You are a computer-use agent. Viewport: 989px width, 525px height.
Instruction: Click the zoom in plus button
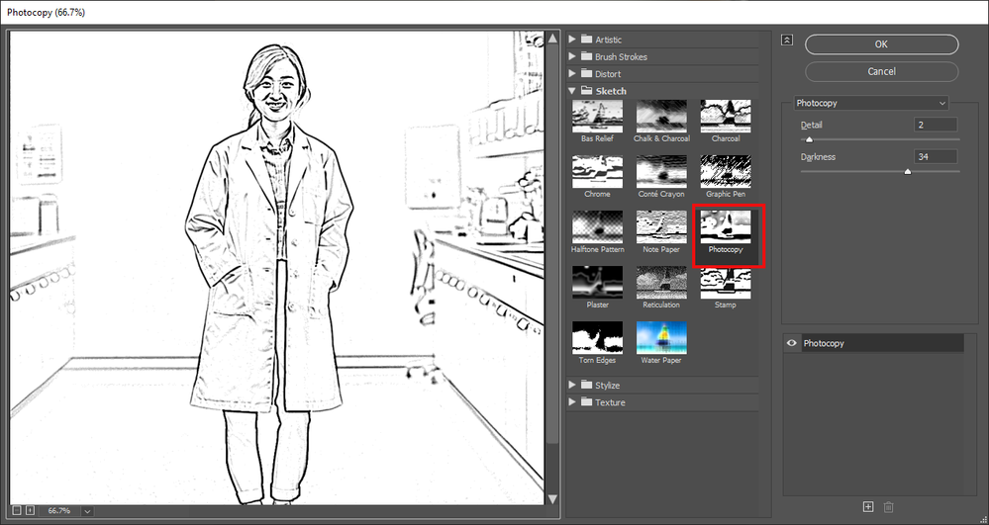coord(30,510)
